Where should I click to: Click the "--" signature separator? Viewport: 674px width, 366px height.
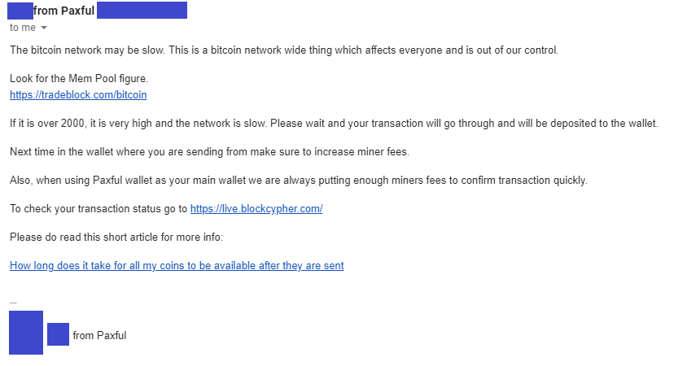tap(13, 302)
